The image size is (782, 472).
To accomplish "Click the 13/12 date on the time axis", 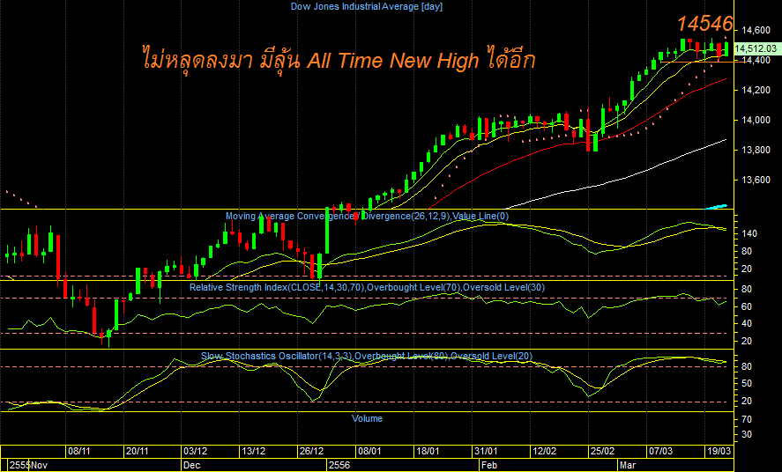I will pos(253,451).
